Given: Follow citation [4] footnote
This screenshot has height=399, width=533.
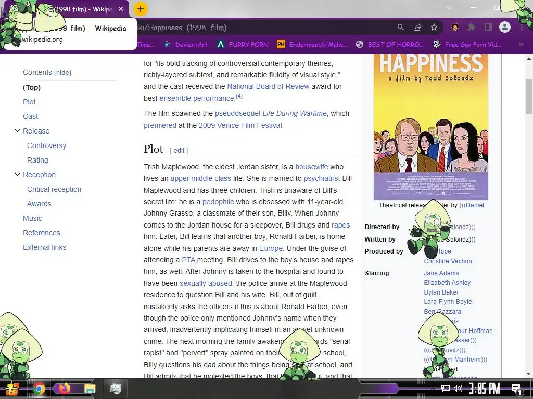Looking at the screenshot, I should (239, 96).
